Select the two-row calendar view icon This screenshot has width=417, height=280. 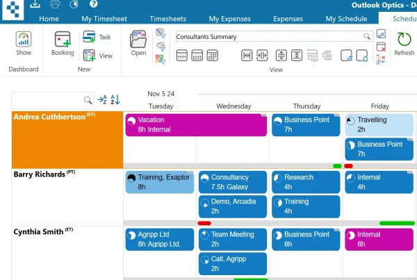197,56
